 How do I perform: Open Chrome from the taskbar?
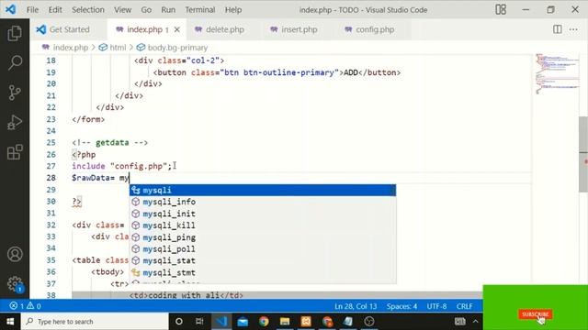[264, 322]
